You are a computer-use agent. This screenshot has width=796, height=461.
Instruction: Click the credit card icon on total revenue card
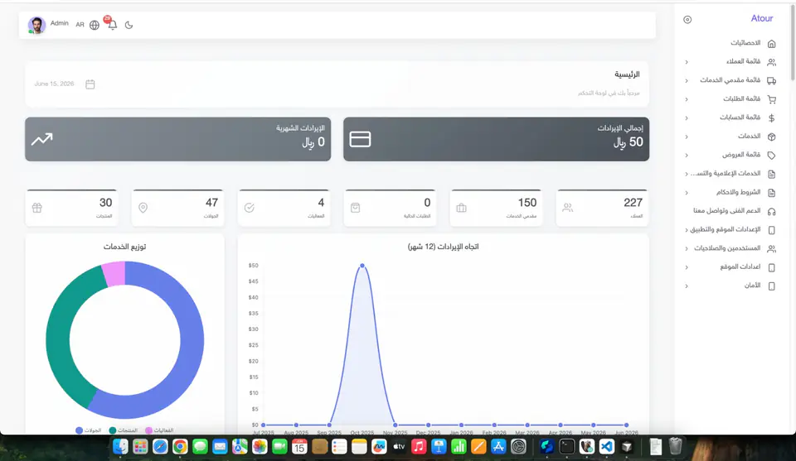click(x=360, y=139)
